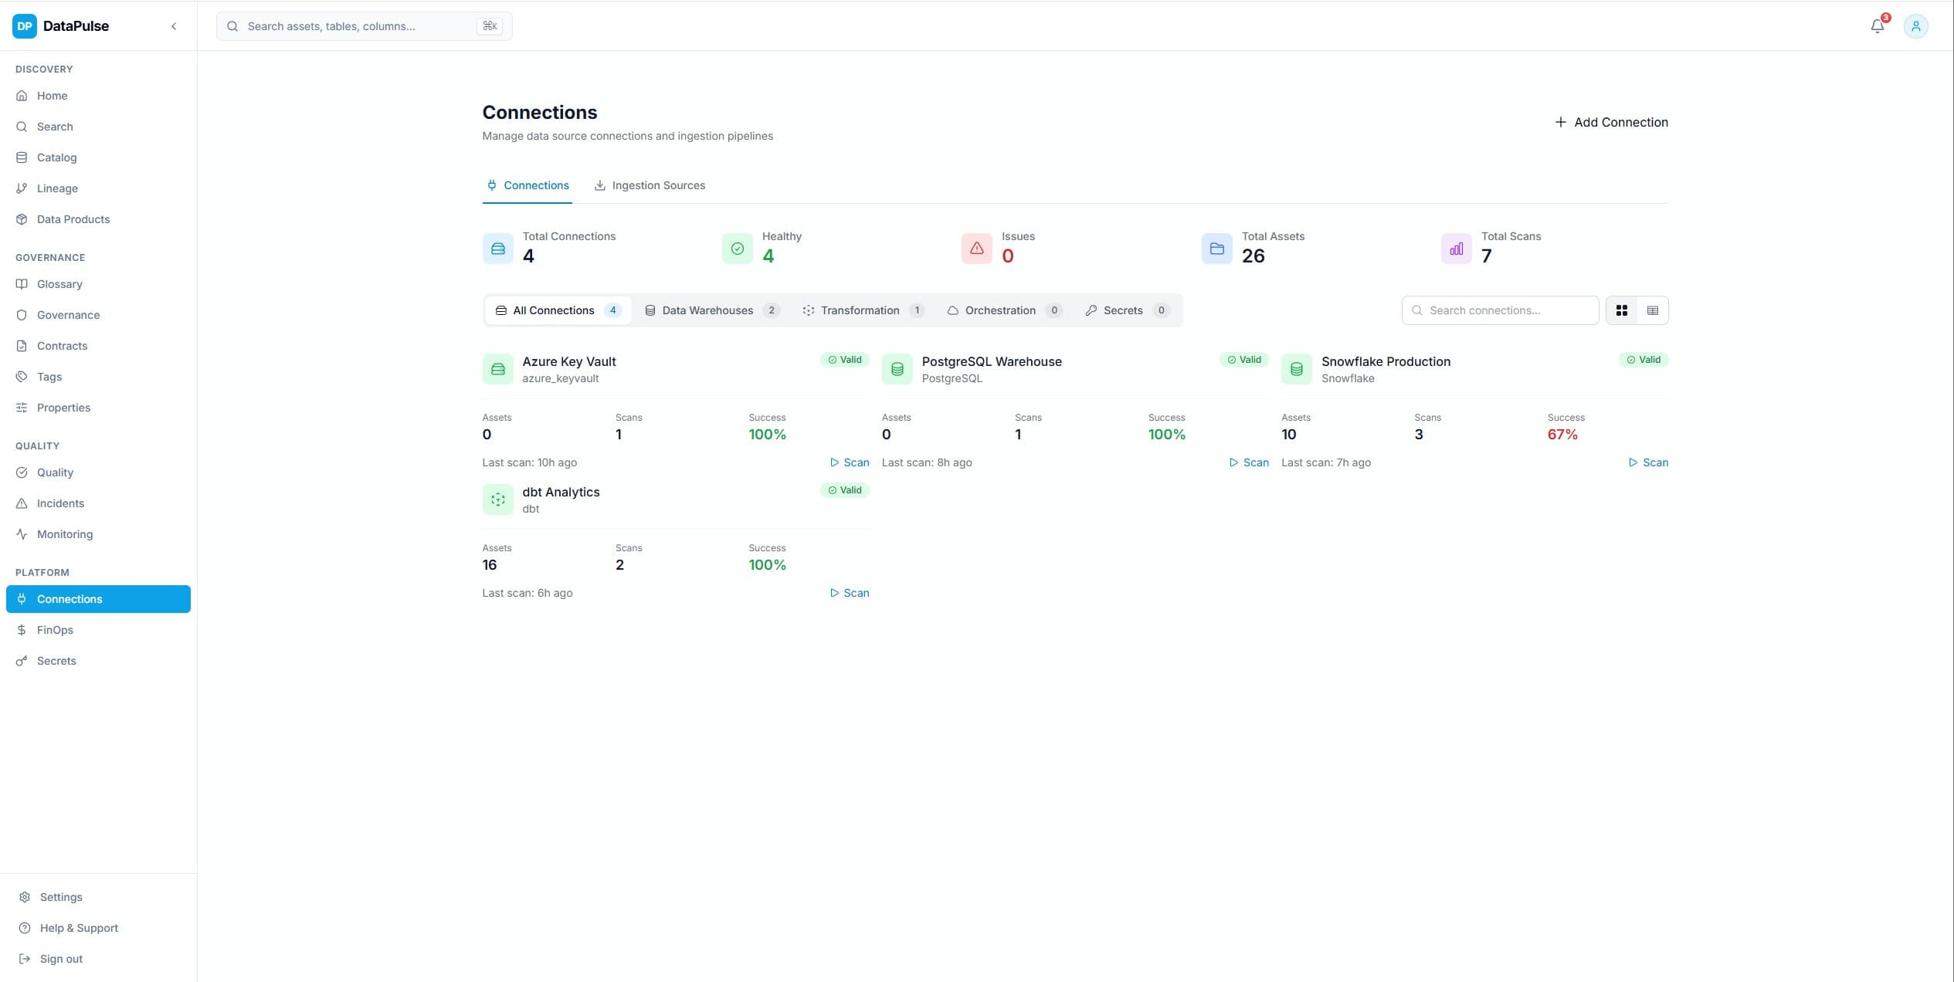The height and width of the screenshot is (982, 1954).
Task: Click the Total Scans chart icon
Action: pyautogui.click(x=1456, y=249)
